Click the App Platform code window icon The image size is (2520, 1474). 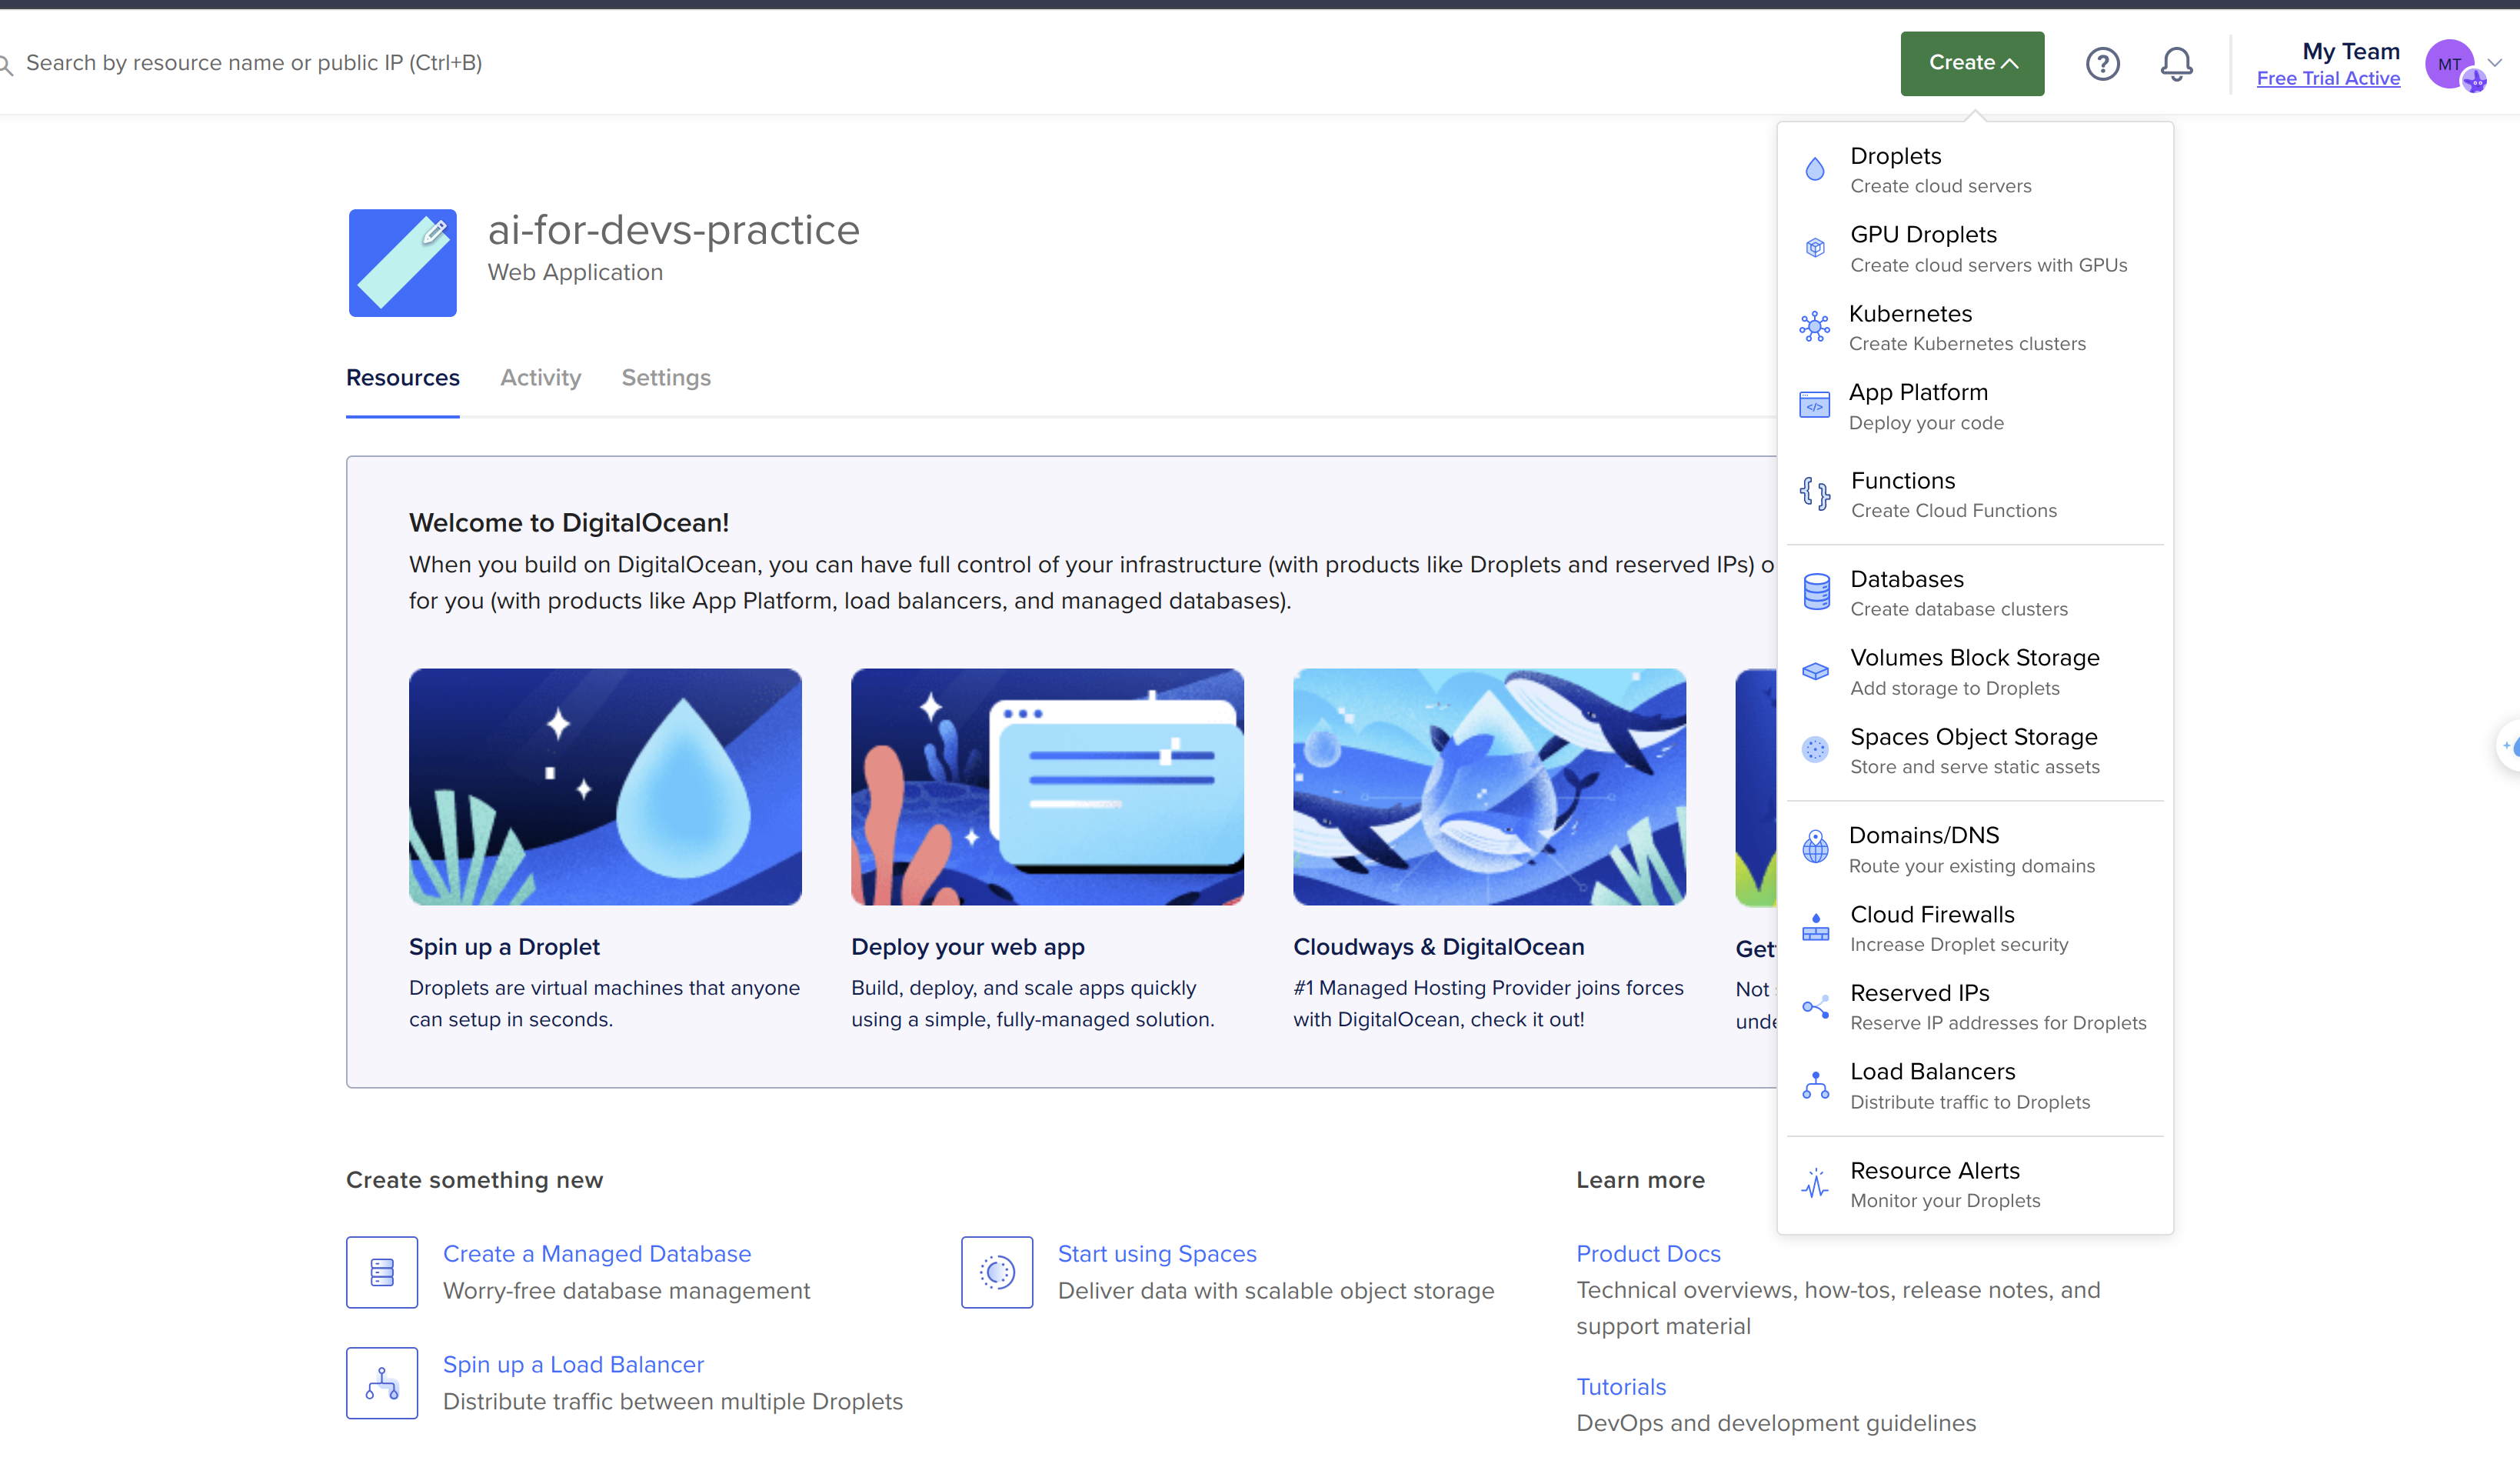pos(1814,405)
